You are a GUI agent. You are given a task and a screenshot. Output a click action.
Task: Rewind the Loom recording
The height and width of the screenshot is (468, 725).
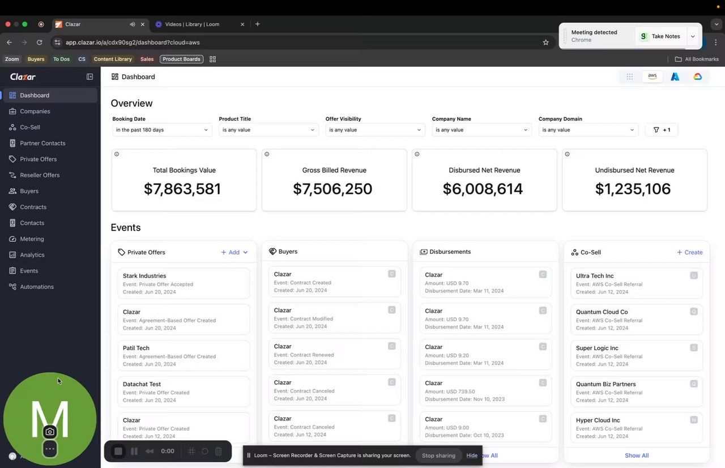pos(150,451)
